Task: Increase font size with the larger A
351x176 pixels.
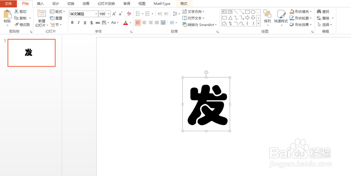Action: coord(114,14)
